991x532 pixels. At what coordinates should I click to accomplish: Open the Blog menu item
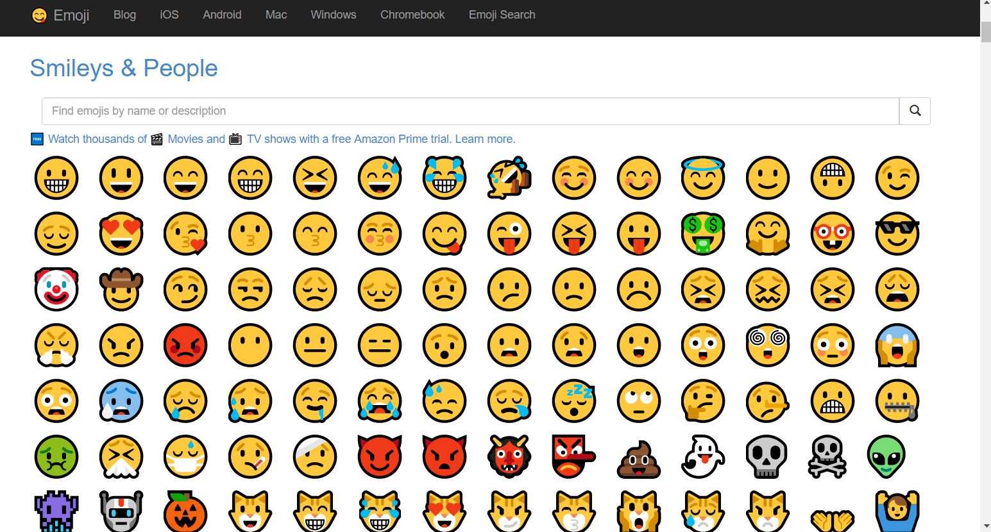(x=124, y=15)
